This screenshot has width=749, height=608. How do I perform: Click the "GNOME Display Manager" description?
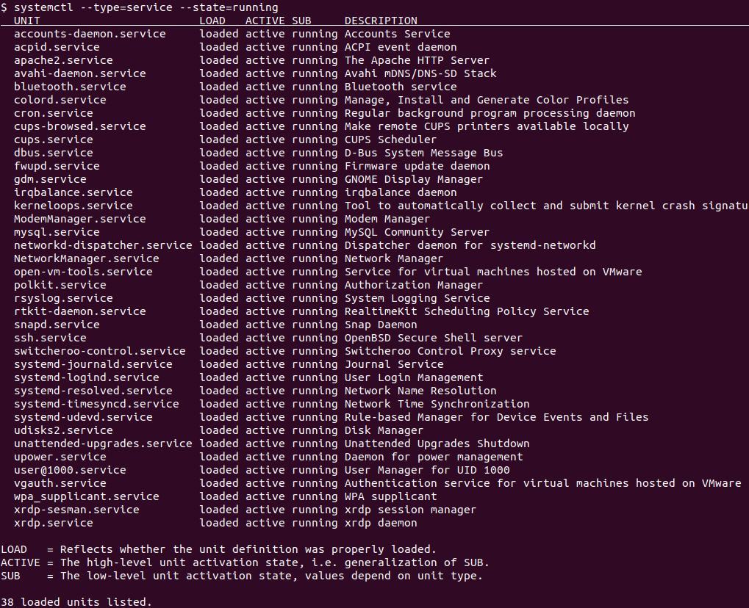pos(414,179)
